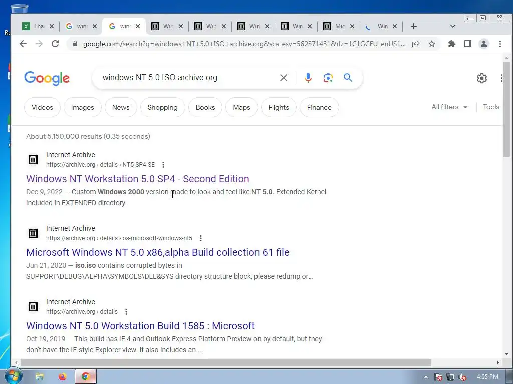Click the taskbar clock showing 4:05 PM
The image size is (513, 384).
(x=487, y=377)
